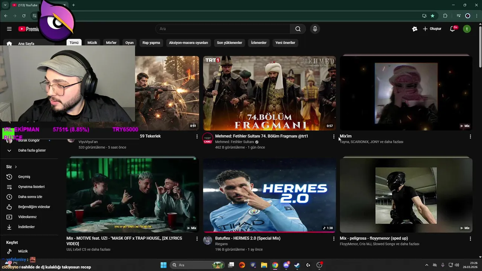Click the taskbar Ara search box

click(196, 265)
